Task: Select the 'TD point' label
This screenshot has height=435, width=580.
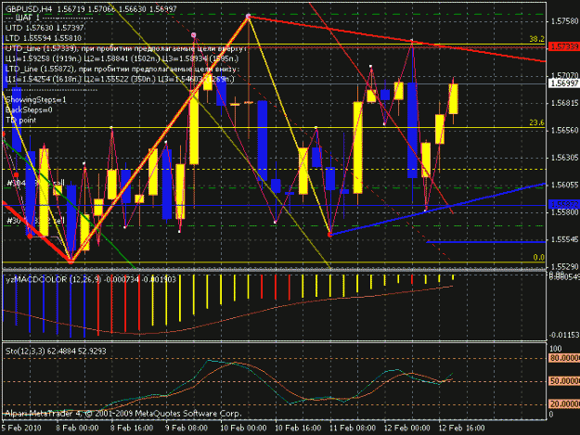Action: (x=21, y=121)
